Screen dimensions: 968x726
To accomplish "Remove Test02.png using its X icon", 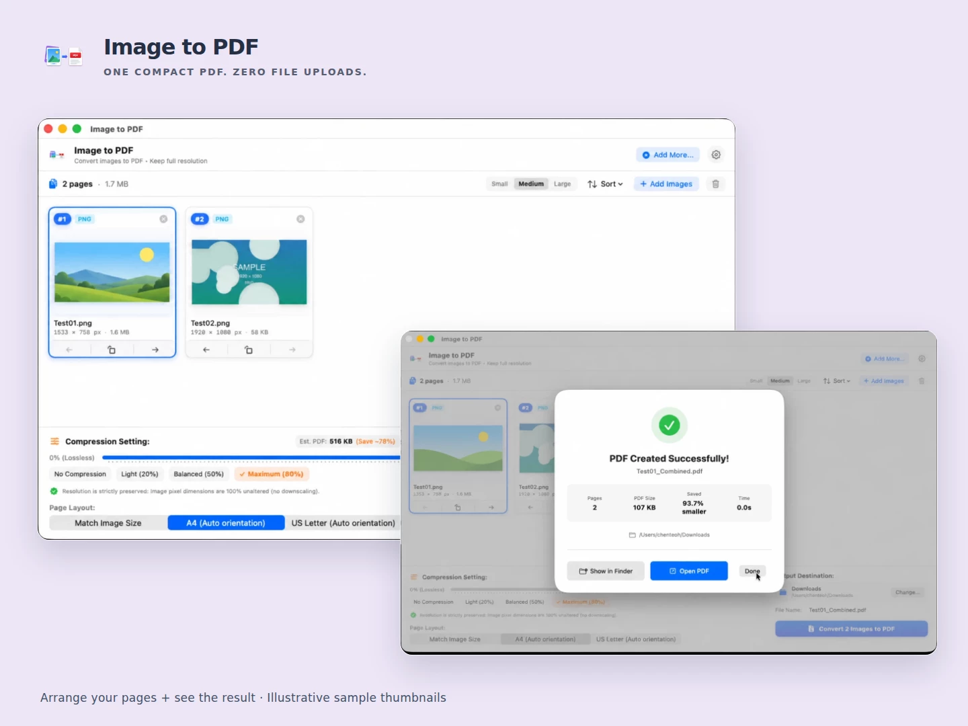I will [x=300, y=219].
